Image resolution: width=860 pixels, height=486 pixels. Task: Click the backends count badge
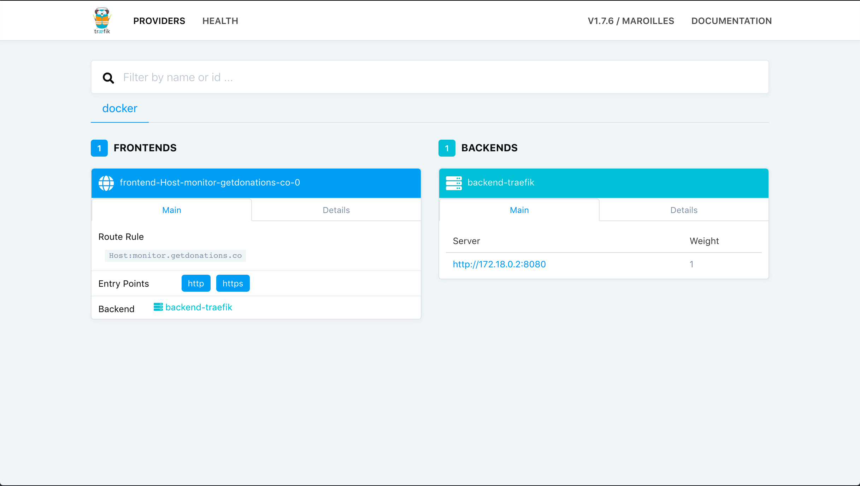tap(447, 148)
